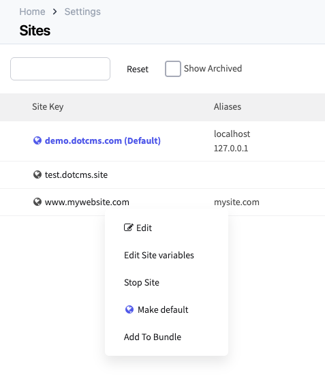
Task: Click the globe icon next to test.dotcms.site
Action: (x=37, y=174)
